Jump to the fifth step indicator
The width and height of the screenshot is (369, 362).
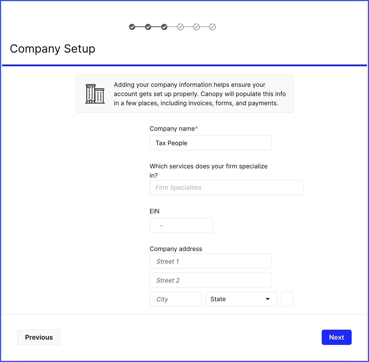(x=196, y=27)
